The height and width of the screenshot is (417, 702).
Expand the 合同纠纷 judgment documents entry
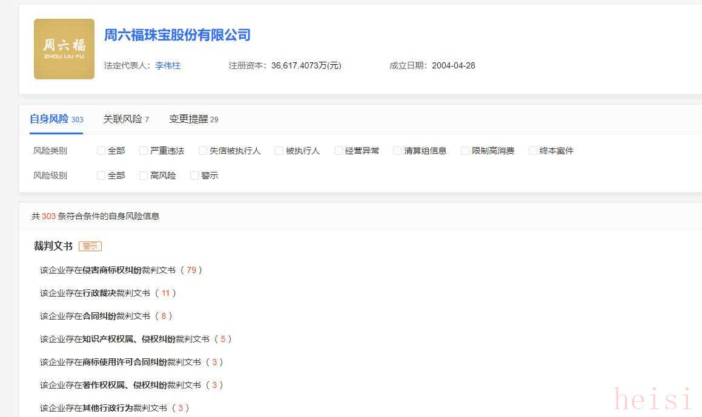pos(106,316)
